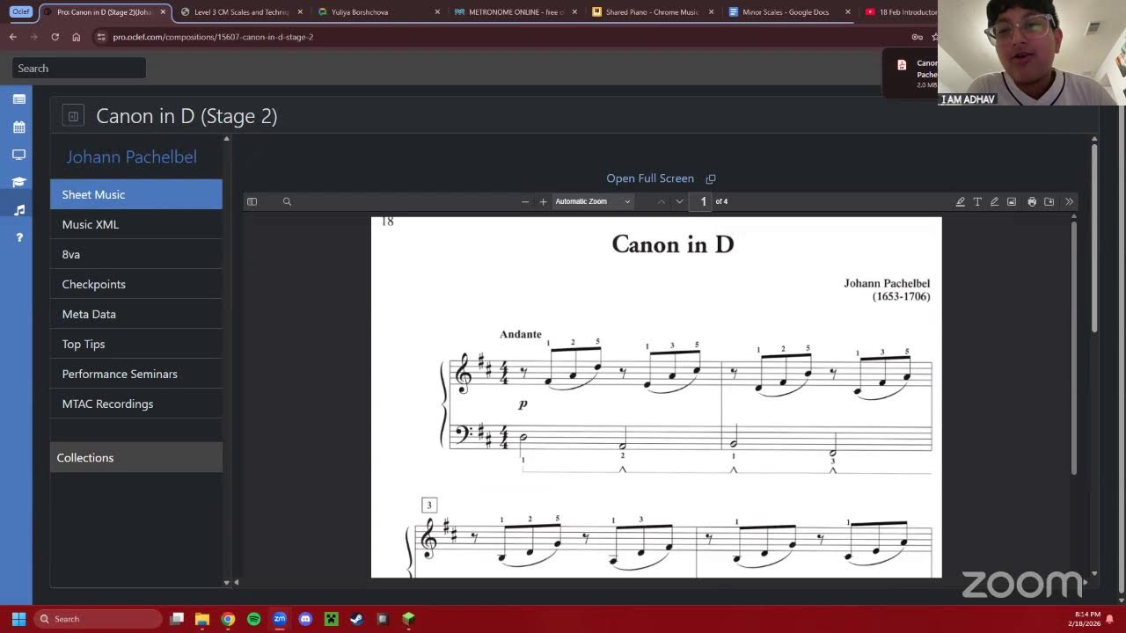
Task: Open the PDF viewer more tools chevrons
Action: [x=1069, y=201]
